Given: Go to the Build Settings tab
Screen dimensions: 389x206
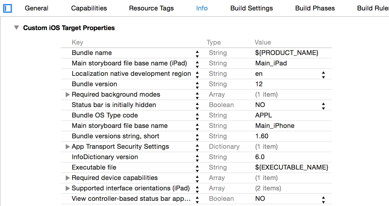Looking at the screenshot, I should click(252, 8).
